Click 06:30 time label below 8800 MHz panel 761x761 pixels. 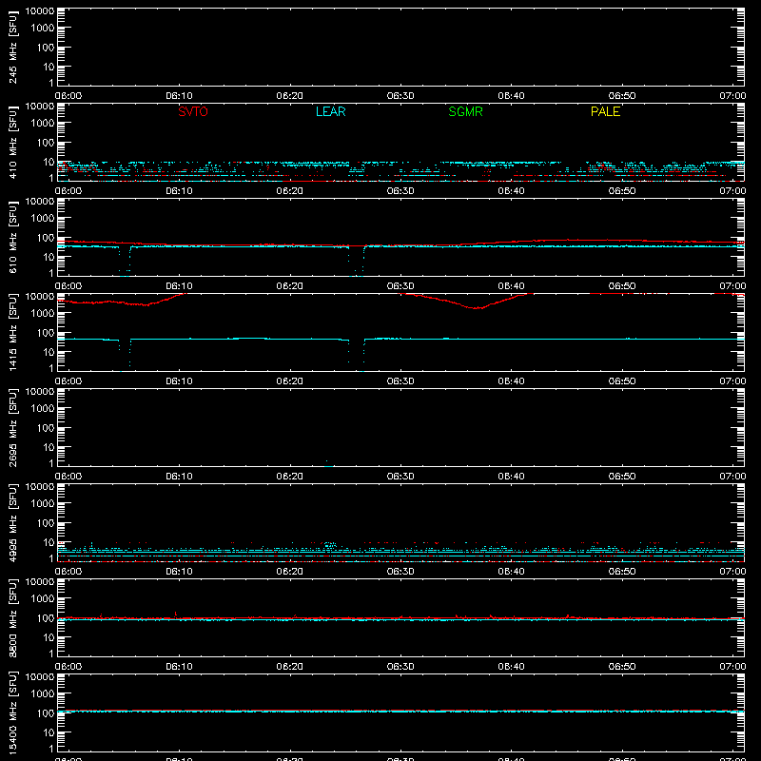tap(400, 667)
